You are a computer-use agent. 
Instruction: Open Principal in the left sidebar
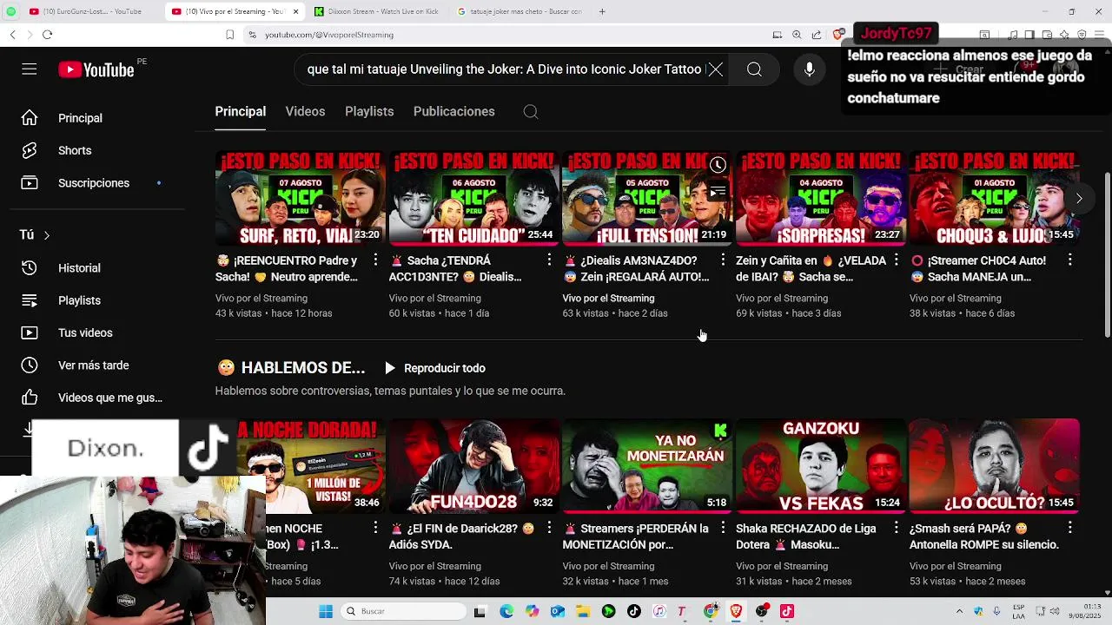coord(80,118)
